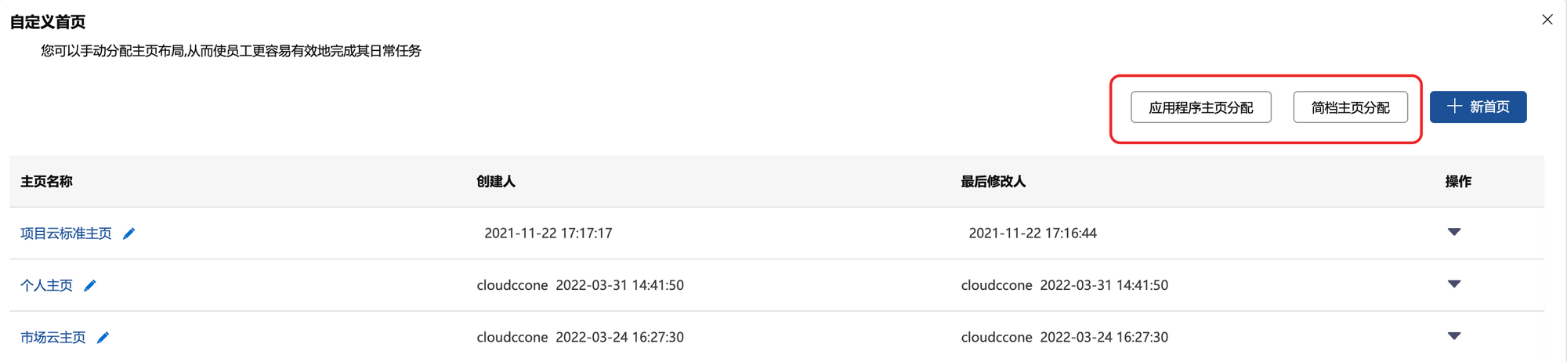This screenshot has height=362, width=1567.
Task: Click edit pencil next to 市场云主页
Action: click(103, 338)
